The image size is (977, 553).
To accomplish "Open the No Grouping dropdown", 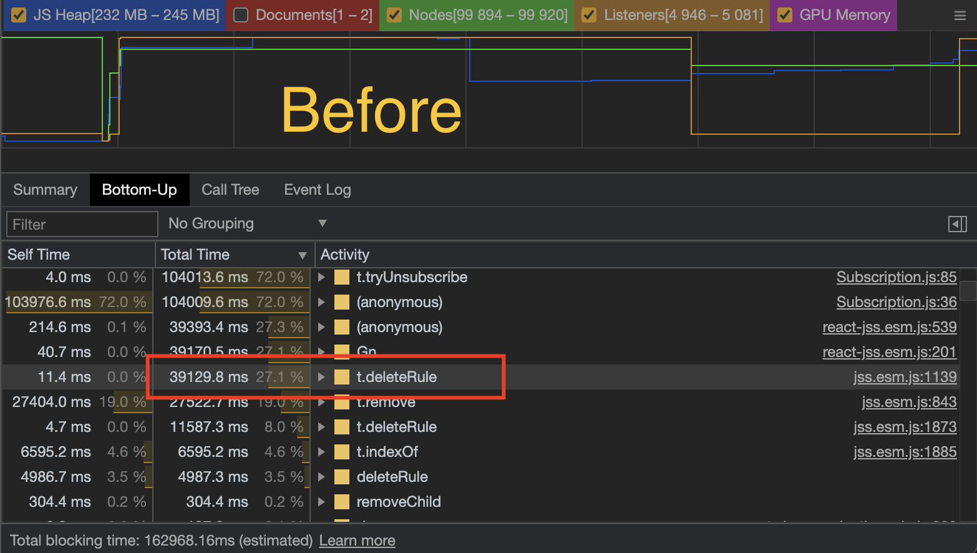I will point(246,223).
